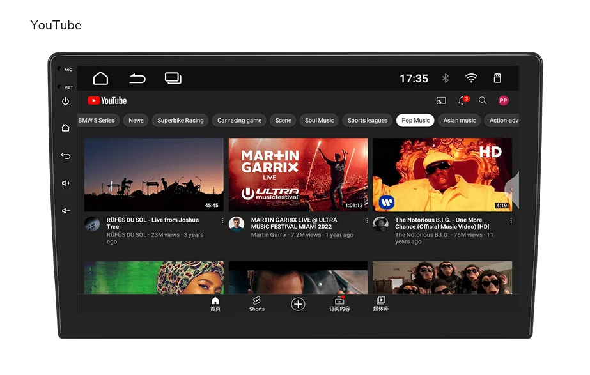Viewport: 590px width, 375px height.
Task: Play the RÜFÜS DU SOL live thumbnail
Action: point(154,174)
